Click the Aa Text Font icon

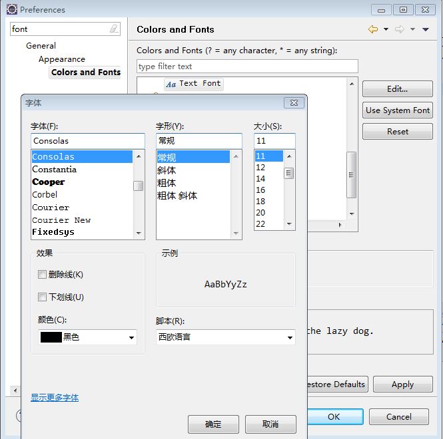click(x=171, y=84)
